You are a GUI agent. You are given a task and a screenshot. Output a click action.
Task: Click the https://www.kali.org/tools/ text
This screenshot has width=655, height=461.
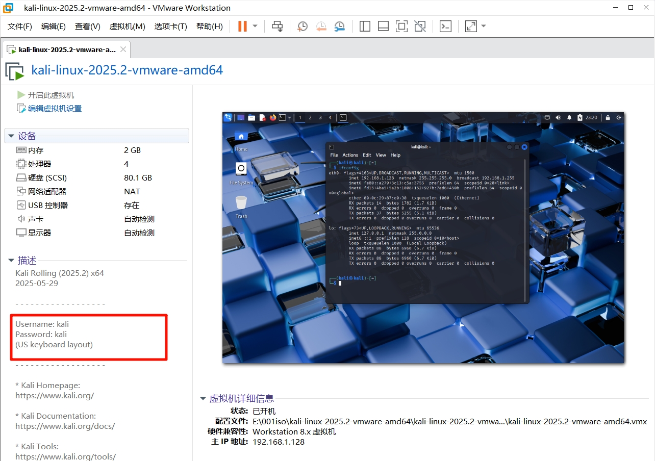point(65,456)
